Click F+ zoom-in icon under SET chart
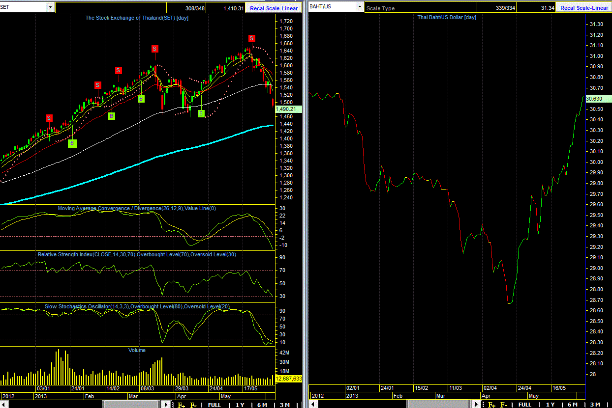 pos(181,405)
